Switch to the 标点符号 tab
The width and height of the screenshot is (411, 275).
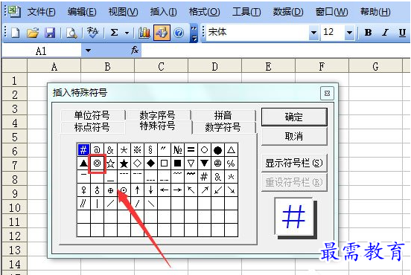click(x=92, y=128)
